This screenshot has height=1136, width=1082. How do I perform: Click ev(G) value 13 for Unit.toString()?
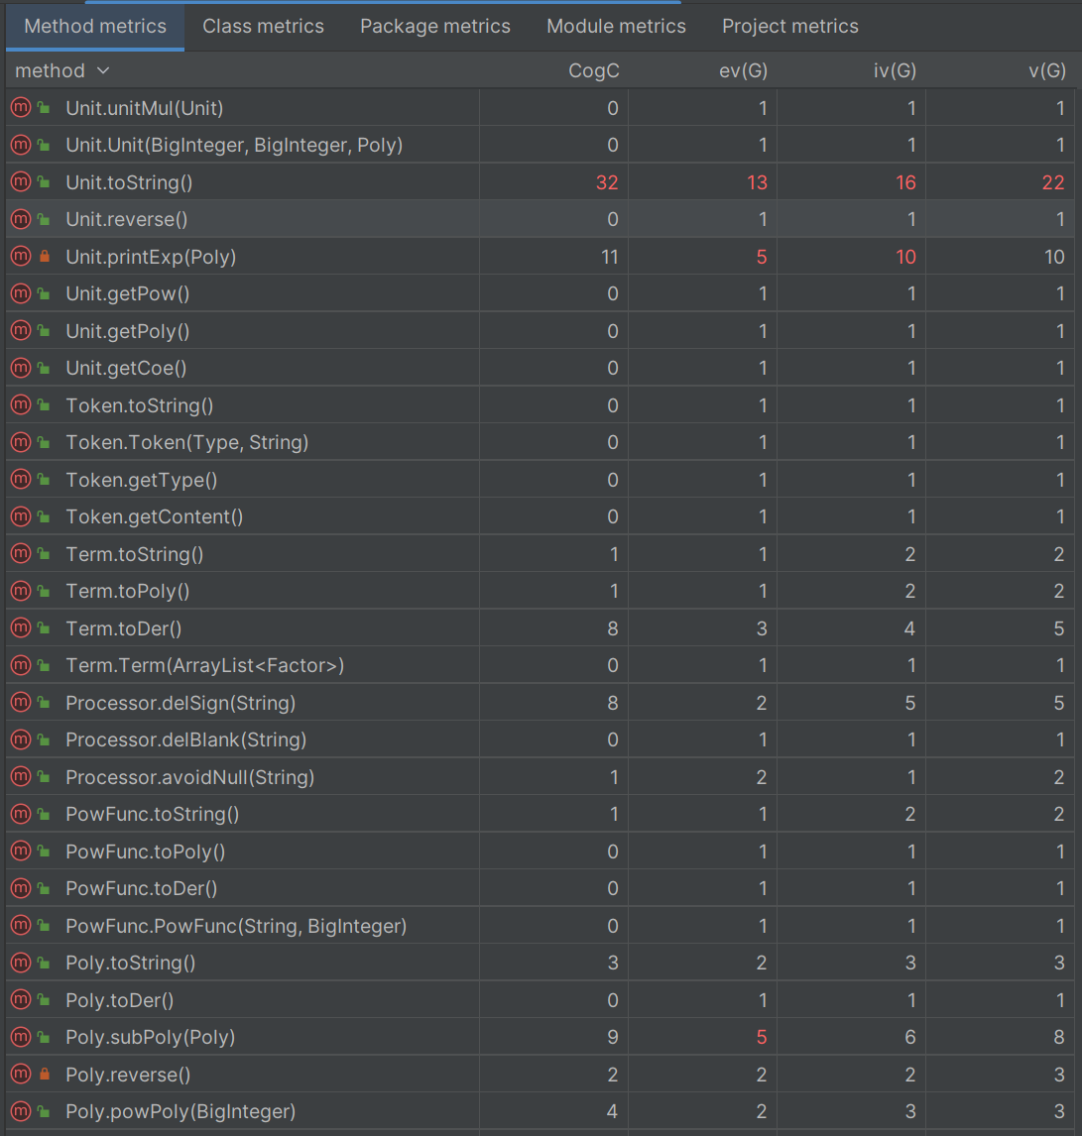(757, 181)
